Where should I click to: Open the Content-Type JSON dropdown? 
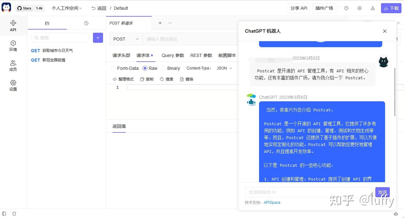(224, 68)
